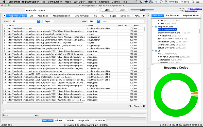Screen dimensions: 203x127
Task: Open Spotlight search magnifier in menu bar
Action: pyautogui.click(x=193, y=2)
